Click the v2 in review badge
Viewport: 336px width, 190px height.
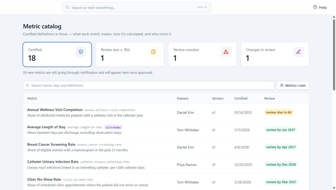(x=113, y=127)
